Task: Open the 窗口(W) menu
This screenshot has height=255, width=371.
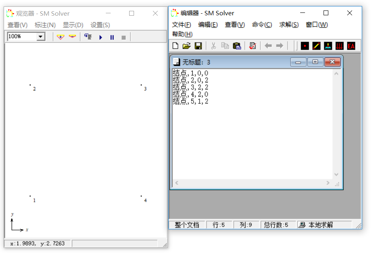Action: coord(317,25)
